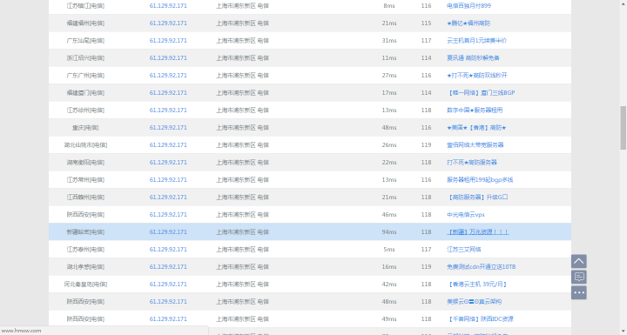Open the three-dots more options icon
The width and height of the screenshot is (627, 335).
click(x=578, y=292)
